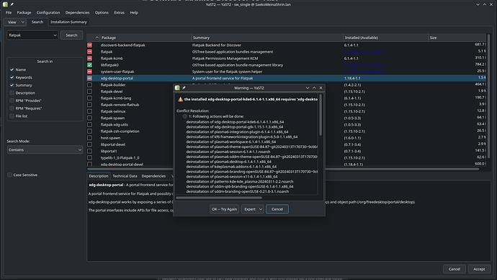
Task: Open the Options menu
Action: pos(102,13)
